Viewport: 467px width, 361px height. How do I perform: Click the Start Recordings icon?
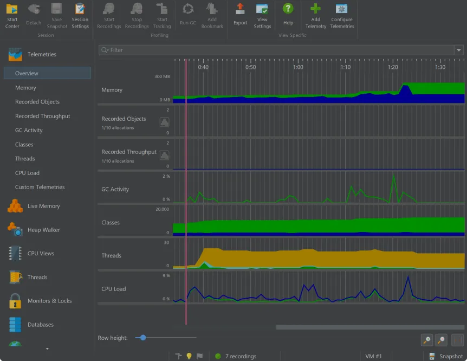click(x=109, y=9)
